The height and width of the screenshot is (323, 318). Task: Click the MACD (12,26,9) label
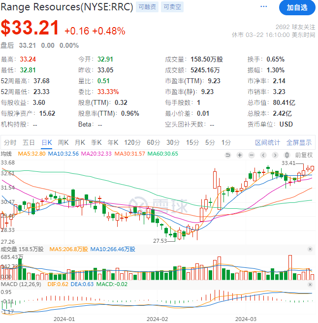[21, 284]
